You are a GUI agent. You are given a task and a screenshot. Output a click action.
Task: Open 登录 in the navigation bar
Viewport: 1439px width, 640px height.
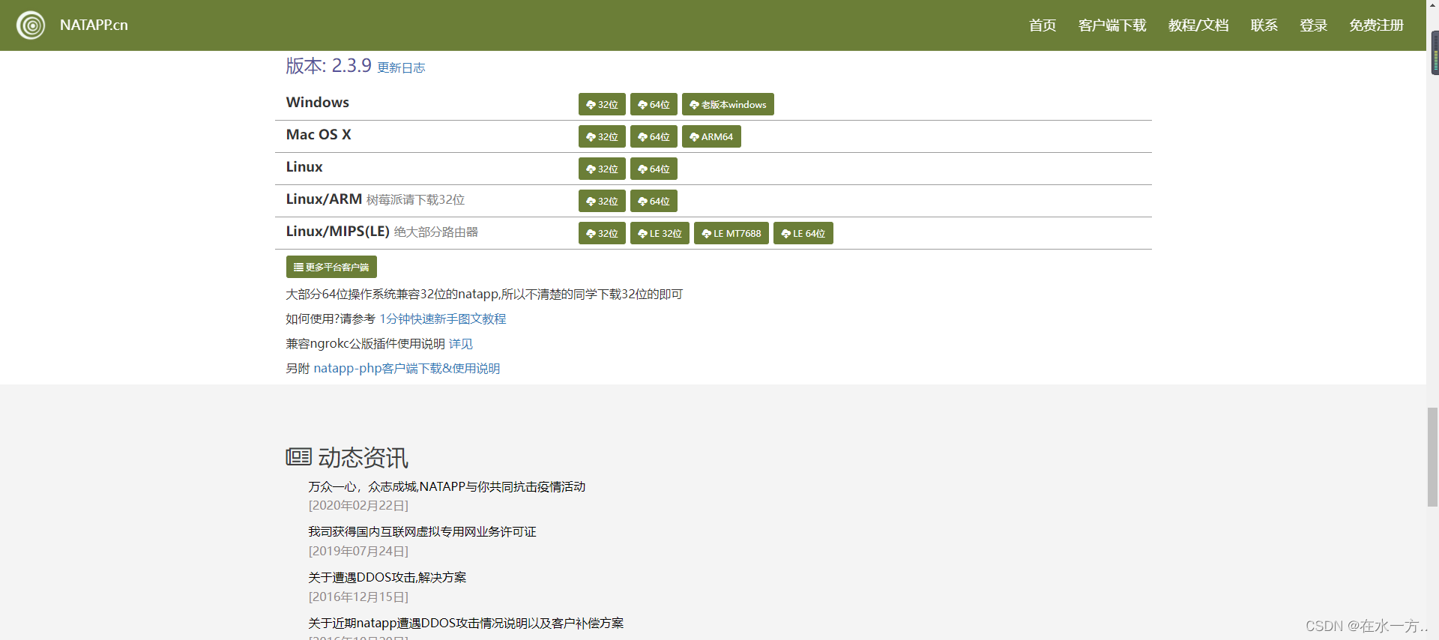pos(1314,25)
